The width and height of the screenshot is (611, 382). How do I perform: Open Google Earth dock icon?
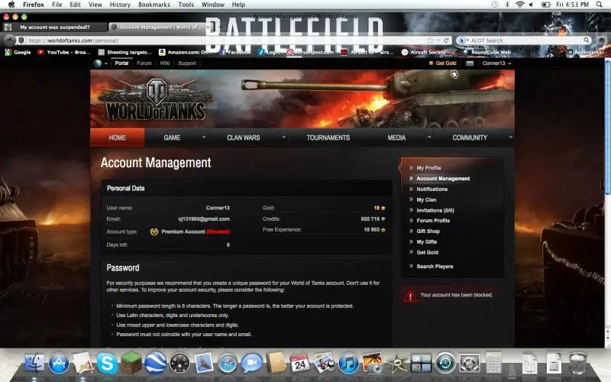(156, 363)
